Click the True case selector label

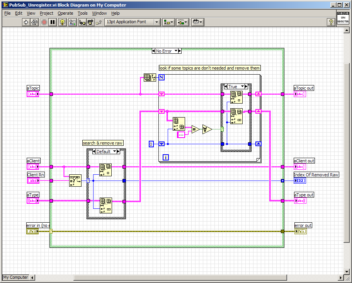click(233, 87)
